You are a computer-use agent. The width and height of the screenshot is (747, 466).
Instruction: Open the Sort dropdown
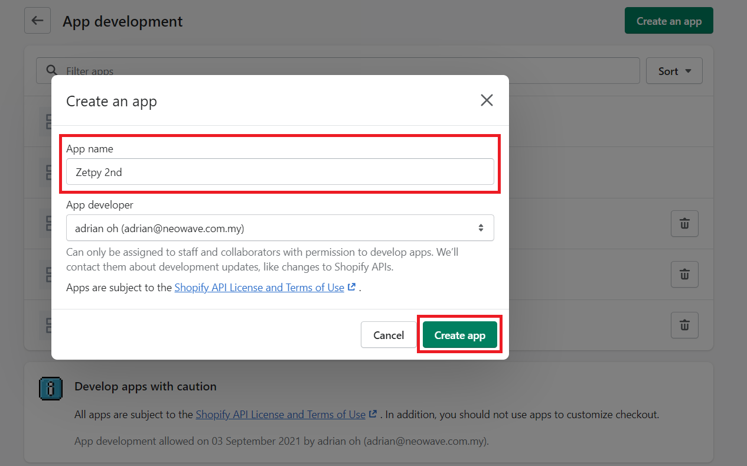674,71
